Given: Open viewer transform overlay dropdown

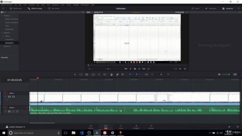Looking at the screenshot, I should coord(92,69).
